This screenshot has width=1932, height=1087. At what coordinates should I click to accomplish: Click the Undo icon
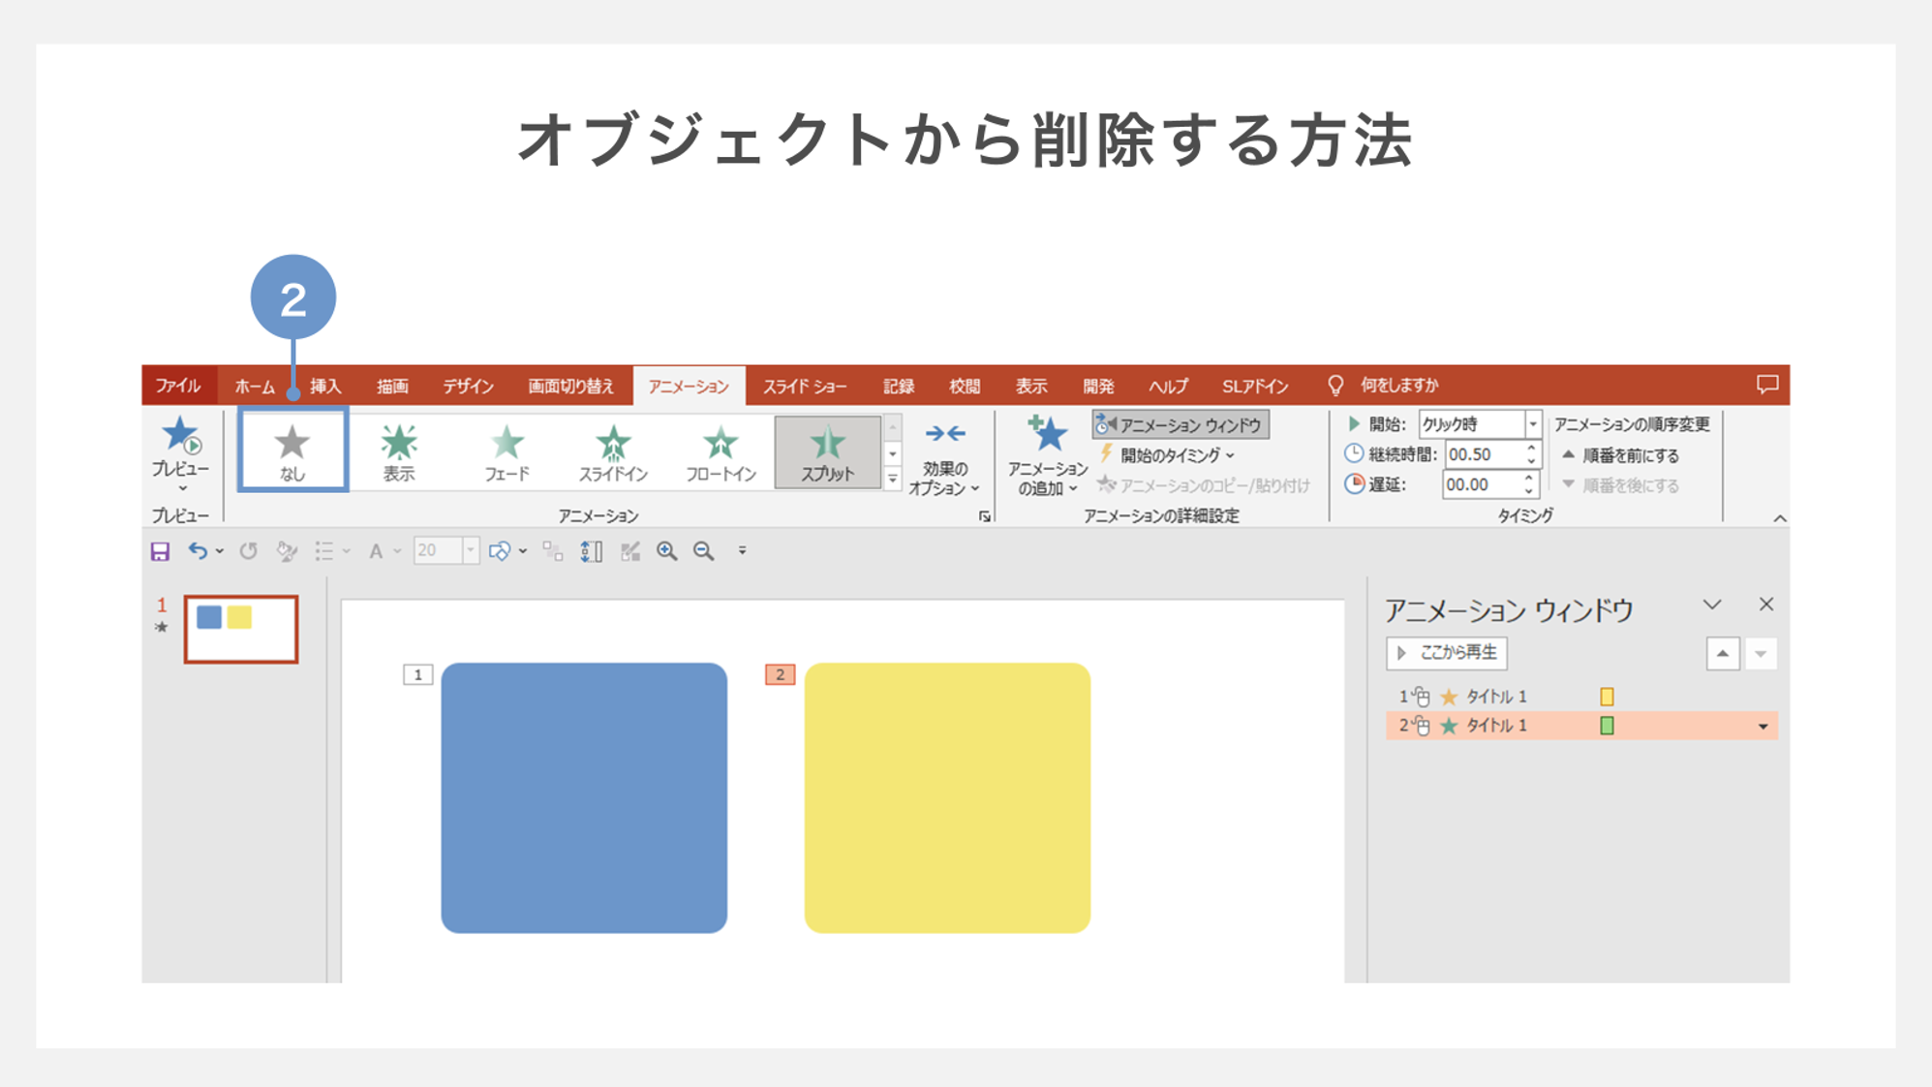click(x=198, y=551)
